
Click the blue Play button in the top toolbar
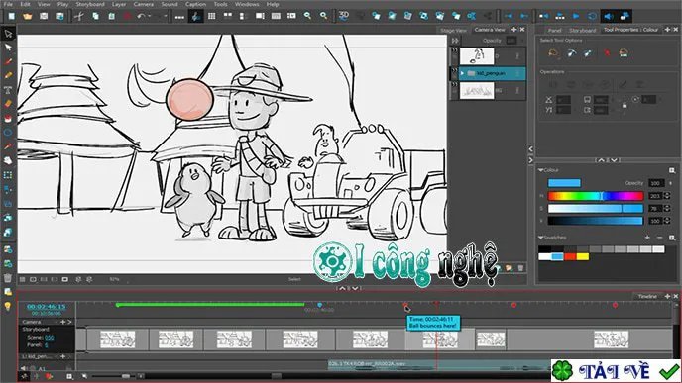click(x=576, y=16)
